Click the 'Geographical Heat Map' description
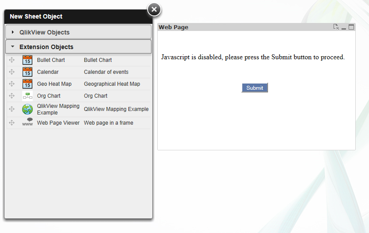The width and height of the screenshot is (369, 233). click(112, 84)
